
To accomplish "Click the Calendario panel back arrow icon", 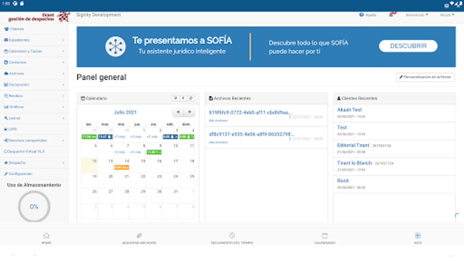I will [x=183, y=98].
